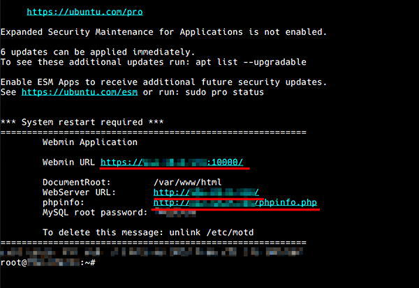Click 'Expanded Security Maintenance for Applications' line
Screen dimensions: 419x288
(x=163, y=32)
